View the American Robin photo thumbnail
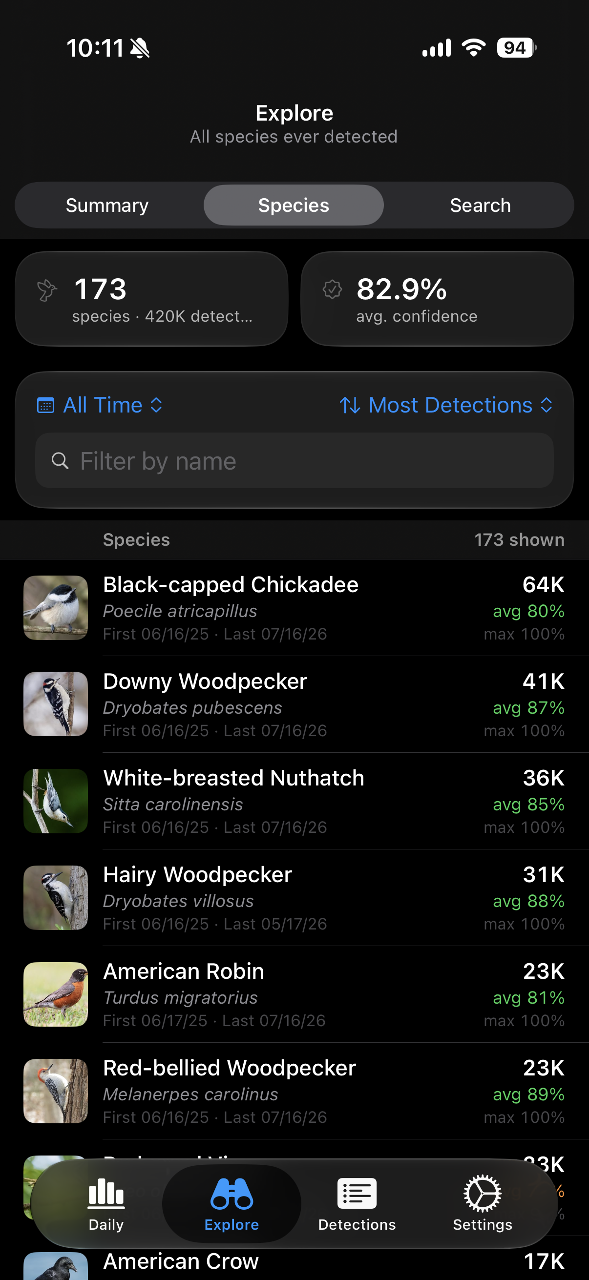The height and width of the screenshot is (1280, 589). coord(56,994)
